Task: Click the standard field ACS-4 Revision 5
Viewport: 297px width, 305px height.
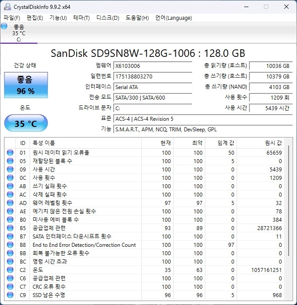Action: [x=203, y=119]
